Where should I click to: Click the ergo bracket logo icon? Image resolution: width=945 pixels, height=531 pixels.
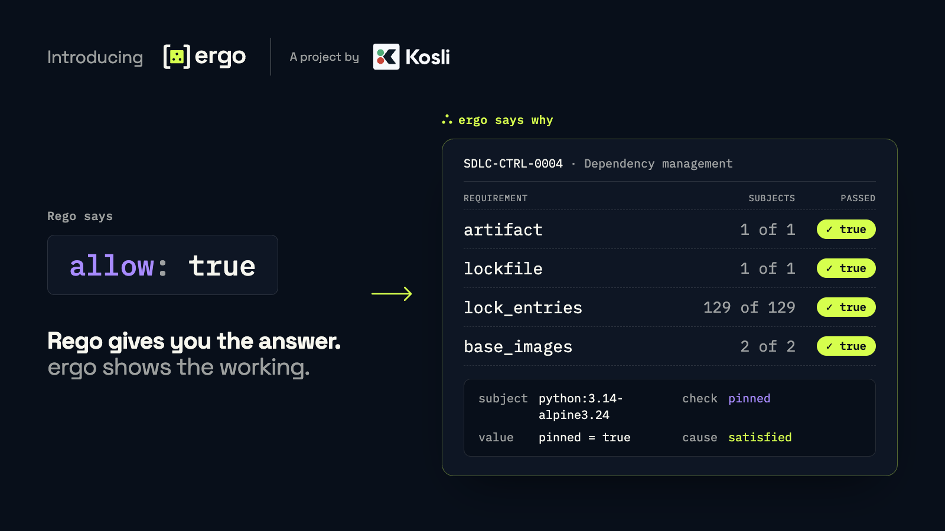point(177,57)
